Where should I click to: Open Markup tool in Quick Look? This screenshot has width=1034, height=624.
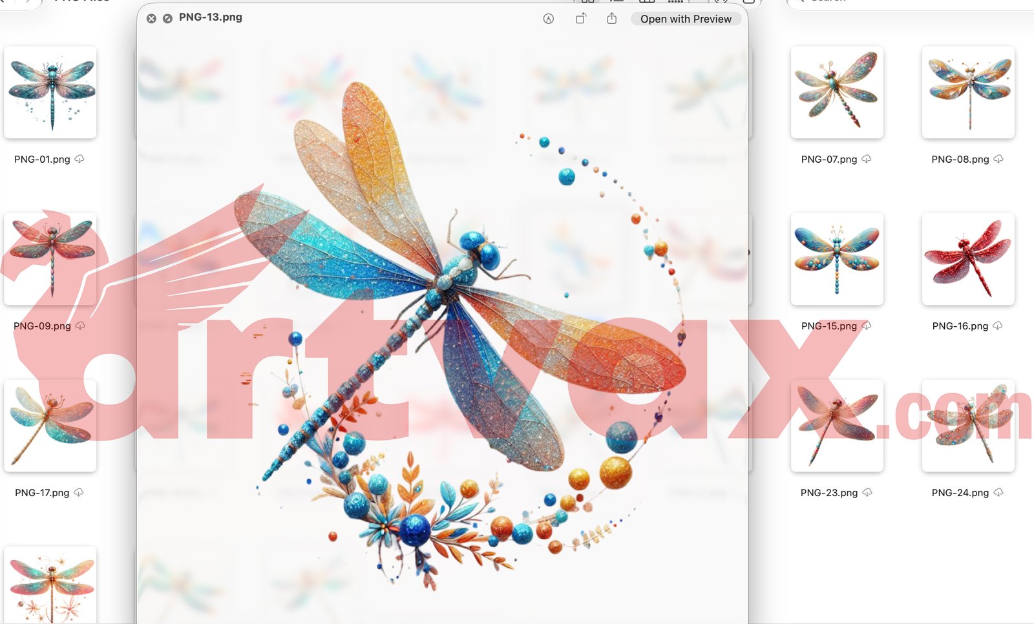tap(548, 19)
